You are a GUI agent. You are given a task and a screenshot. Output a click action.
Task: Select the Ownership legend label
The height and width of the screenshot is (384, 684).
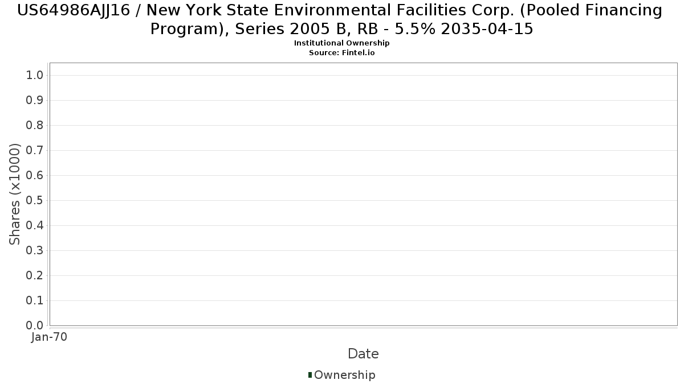pyautogui.click(x=344, y=375)
